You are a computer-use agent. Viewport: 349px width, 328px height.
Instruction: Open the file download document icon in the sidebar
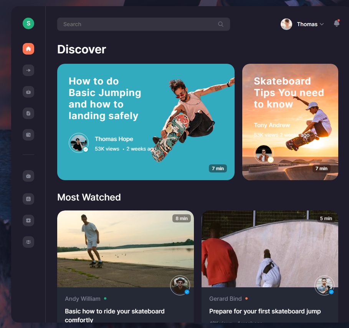[x=28, y=113]
